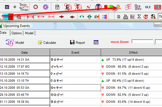Click the blue arrows to bar icon
The height and width of the screenshot is (107, 162).
pos(104,17)
